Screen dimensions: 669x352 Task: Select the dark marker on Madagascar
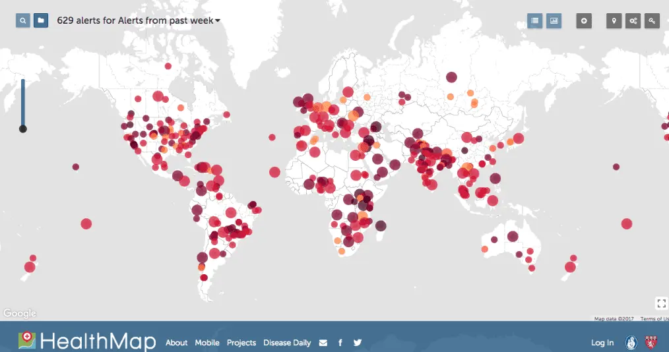coord(381,226)
